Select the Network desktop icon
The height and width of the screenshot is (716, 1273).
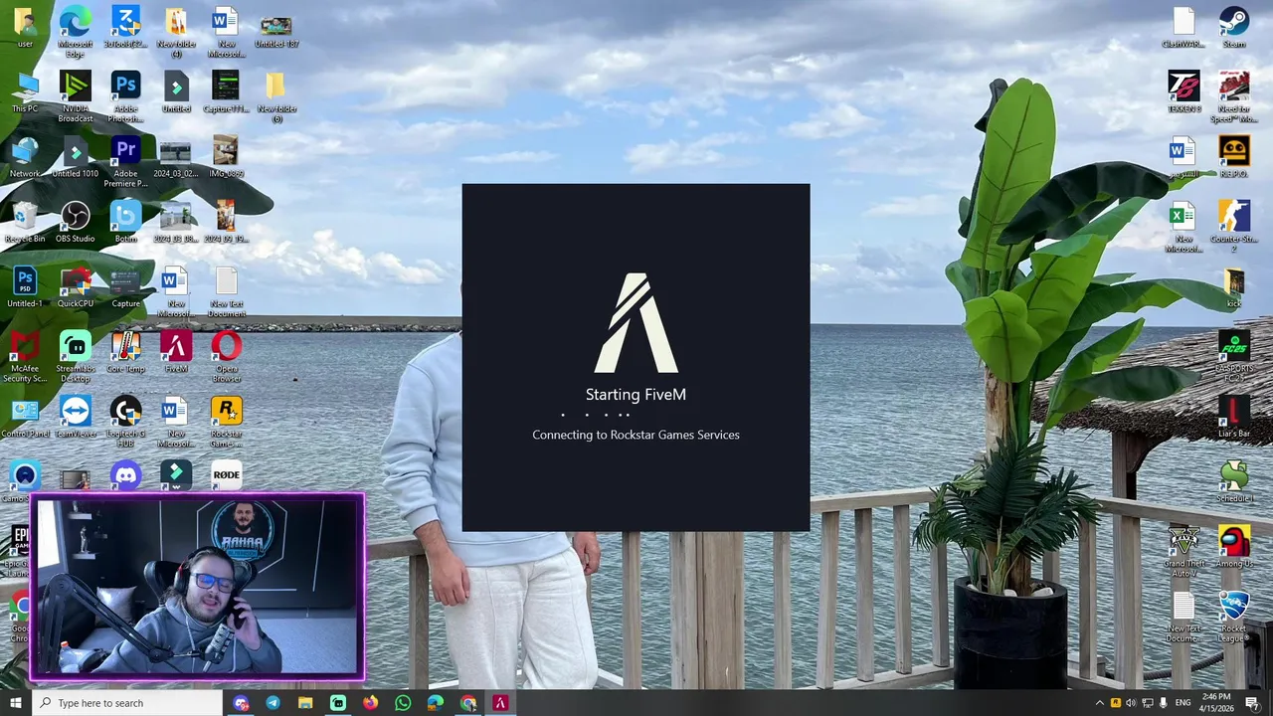point(25,157)
